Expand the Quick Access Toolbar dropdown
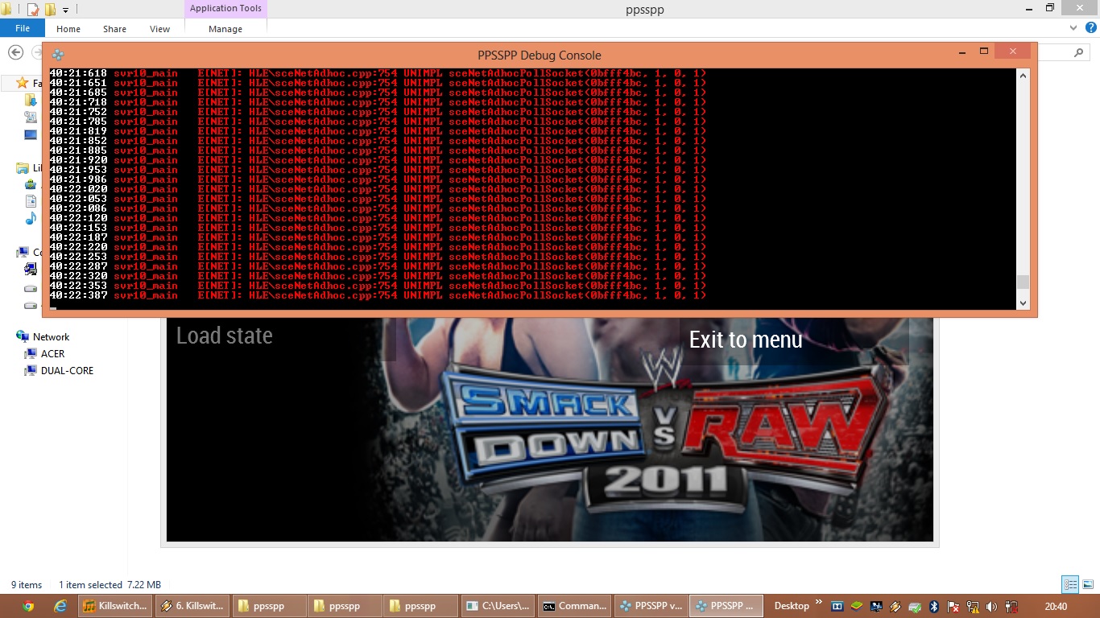 (x=66, y=10)
